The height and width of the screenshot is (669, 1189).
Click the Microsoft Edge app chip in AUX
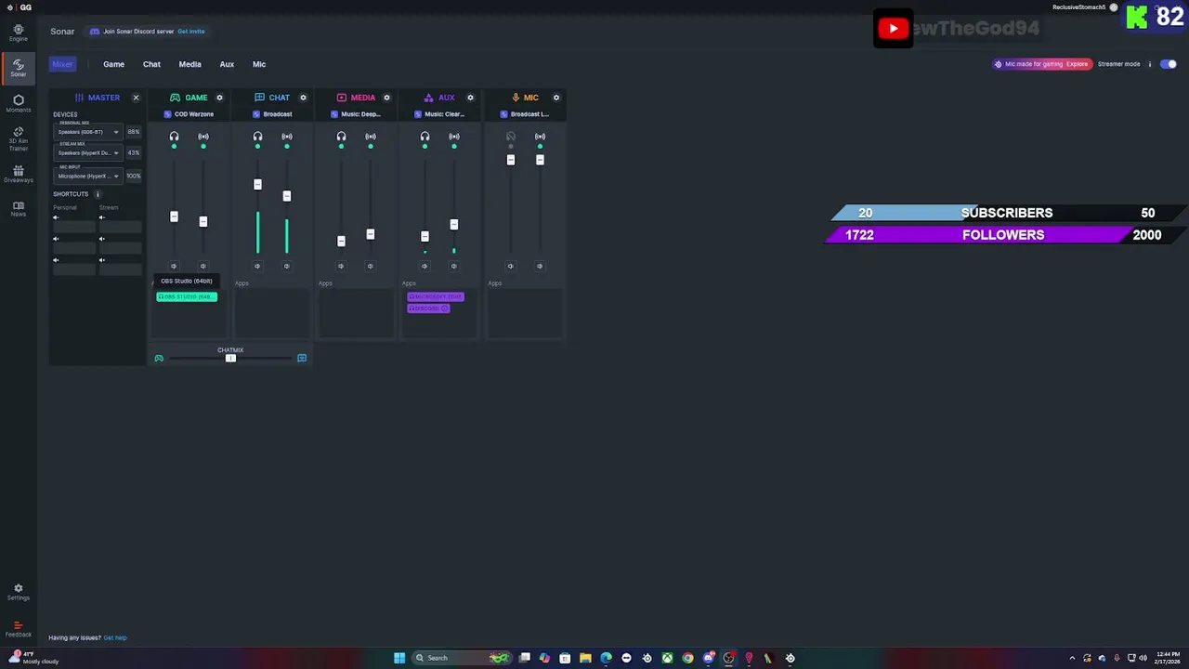point(435,296)
